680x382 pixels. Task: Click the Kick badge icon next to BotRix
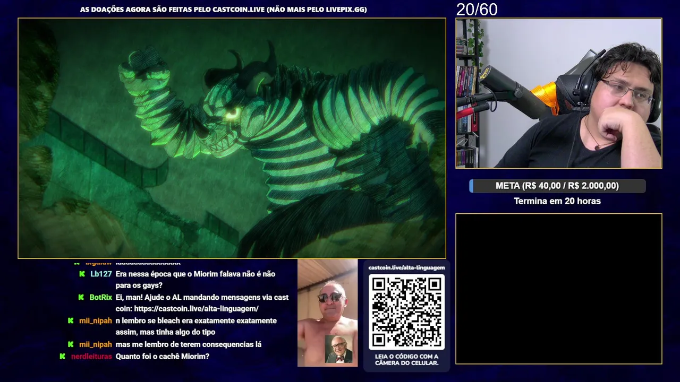coord(81,297)
